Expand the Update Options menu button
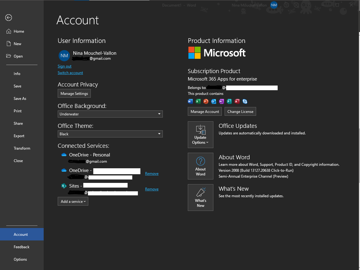Screen dimensions: 360x270 point(201,135)
